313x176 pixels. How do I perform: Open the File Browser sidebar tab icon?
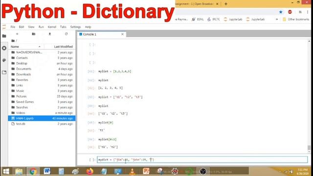[4, 36]
